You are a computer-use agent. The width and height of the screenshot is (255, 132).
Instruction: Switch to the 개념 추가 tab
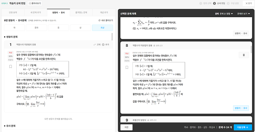(104, 12)
